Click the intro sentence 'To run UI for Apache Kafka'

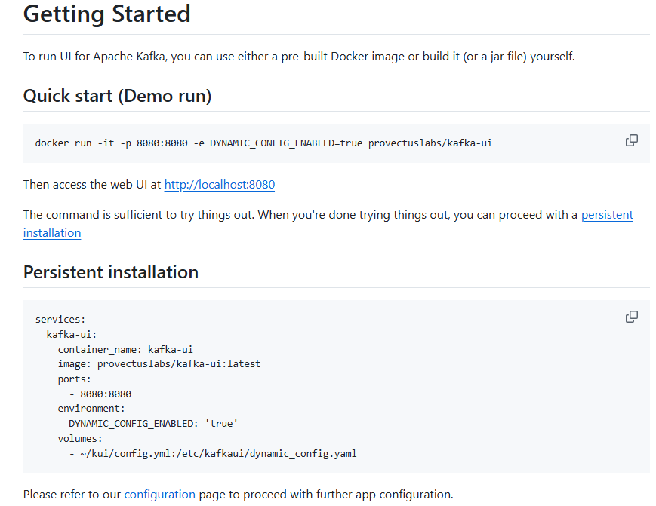click(x=299, y=57)
